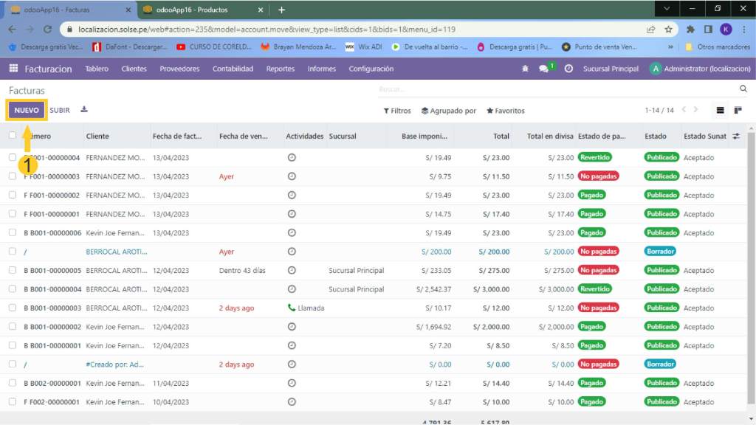This screenshot has height=425, width=756.
Task: Click the download/import icon beside SUBIR
Action: (x=84, y=110)
